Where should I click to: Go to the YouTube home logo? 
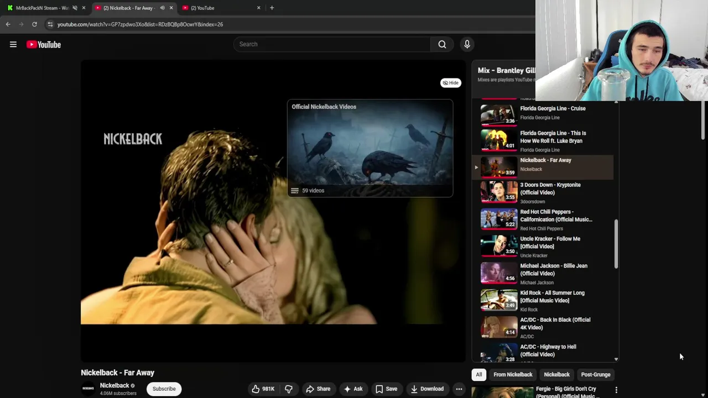(x=44, y=45)
